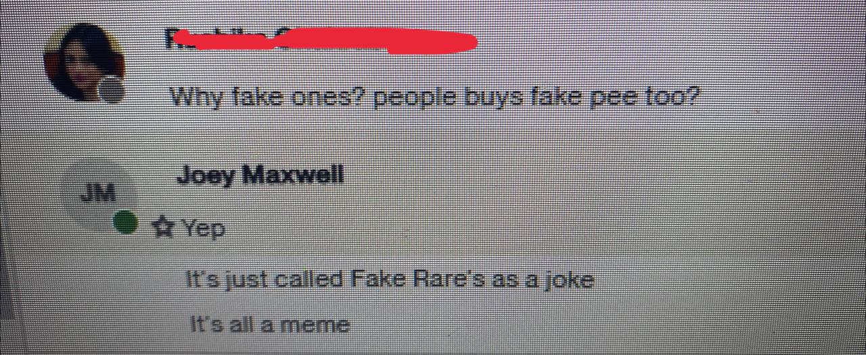Open the JM initials avatar
Image resolution: width=866 pixels, height=355 pixels.
point(99,195)
